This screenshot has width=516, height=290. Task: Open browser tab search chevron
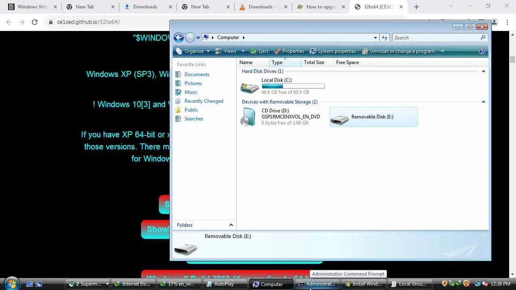[x=451, y=6]
